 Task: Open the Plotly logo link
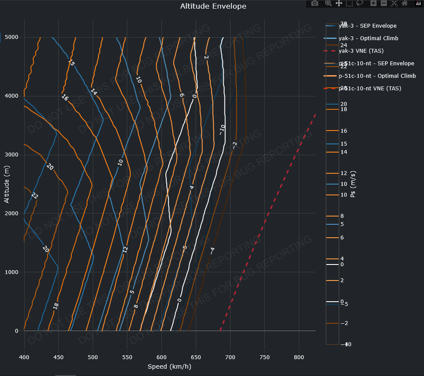(418, 3)
